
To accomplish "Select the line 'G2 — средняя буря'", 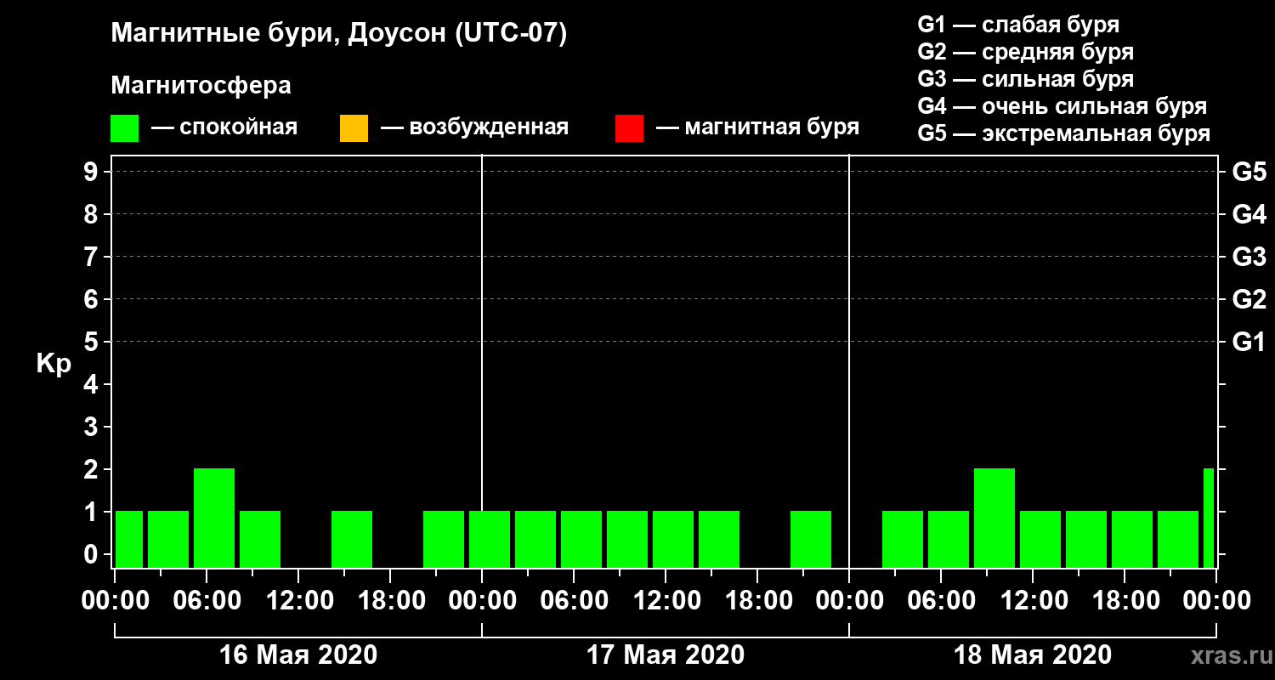I will coord(1025,52).
